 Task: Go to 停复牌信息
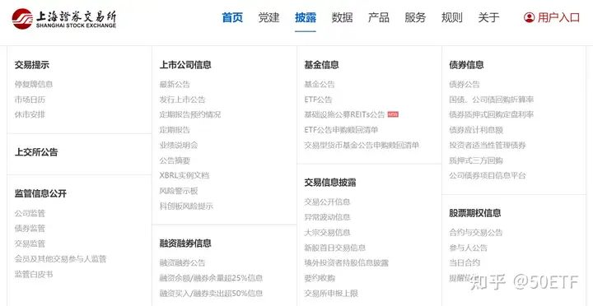point(34,84)
